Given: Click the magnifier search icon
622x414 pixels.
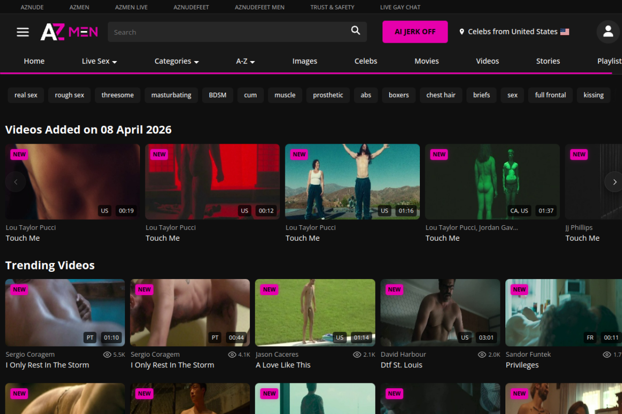Looking at the screenshot, I should (356, 31).
